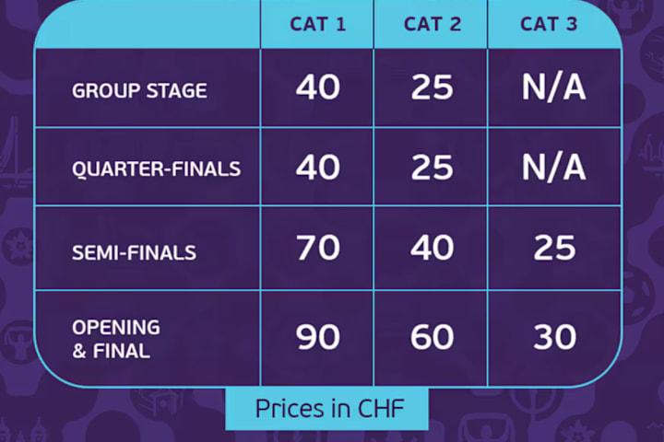Select the CAT 3 column header
Viewport: 664px width, 442px height.
tap(549, 24)
